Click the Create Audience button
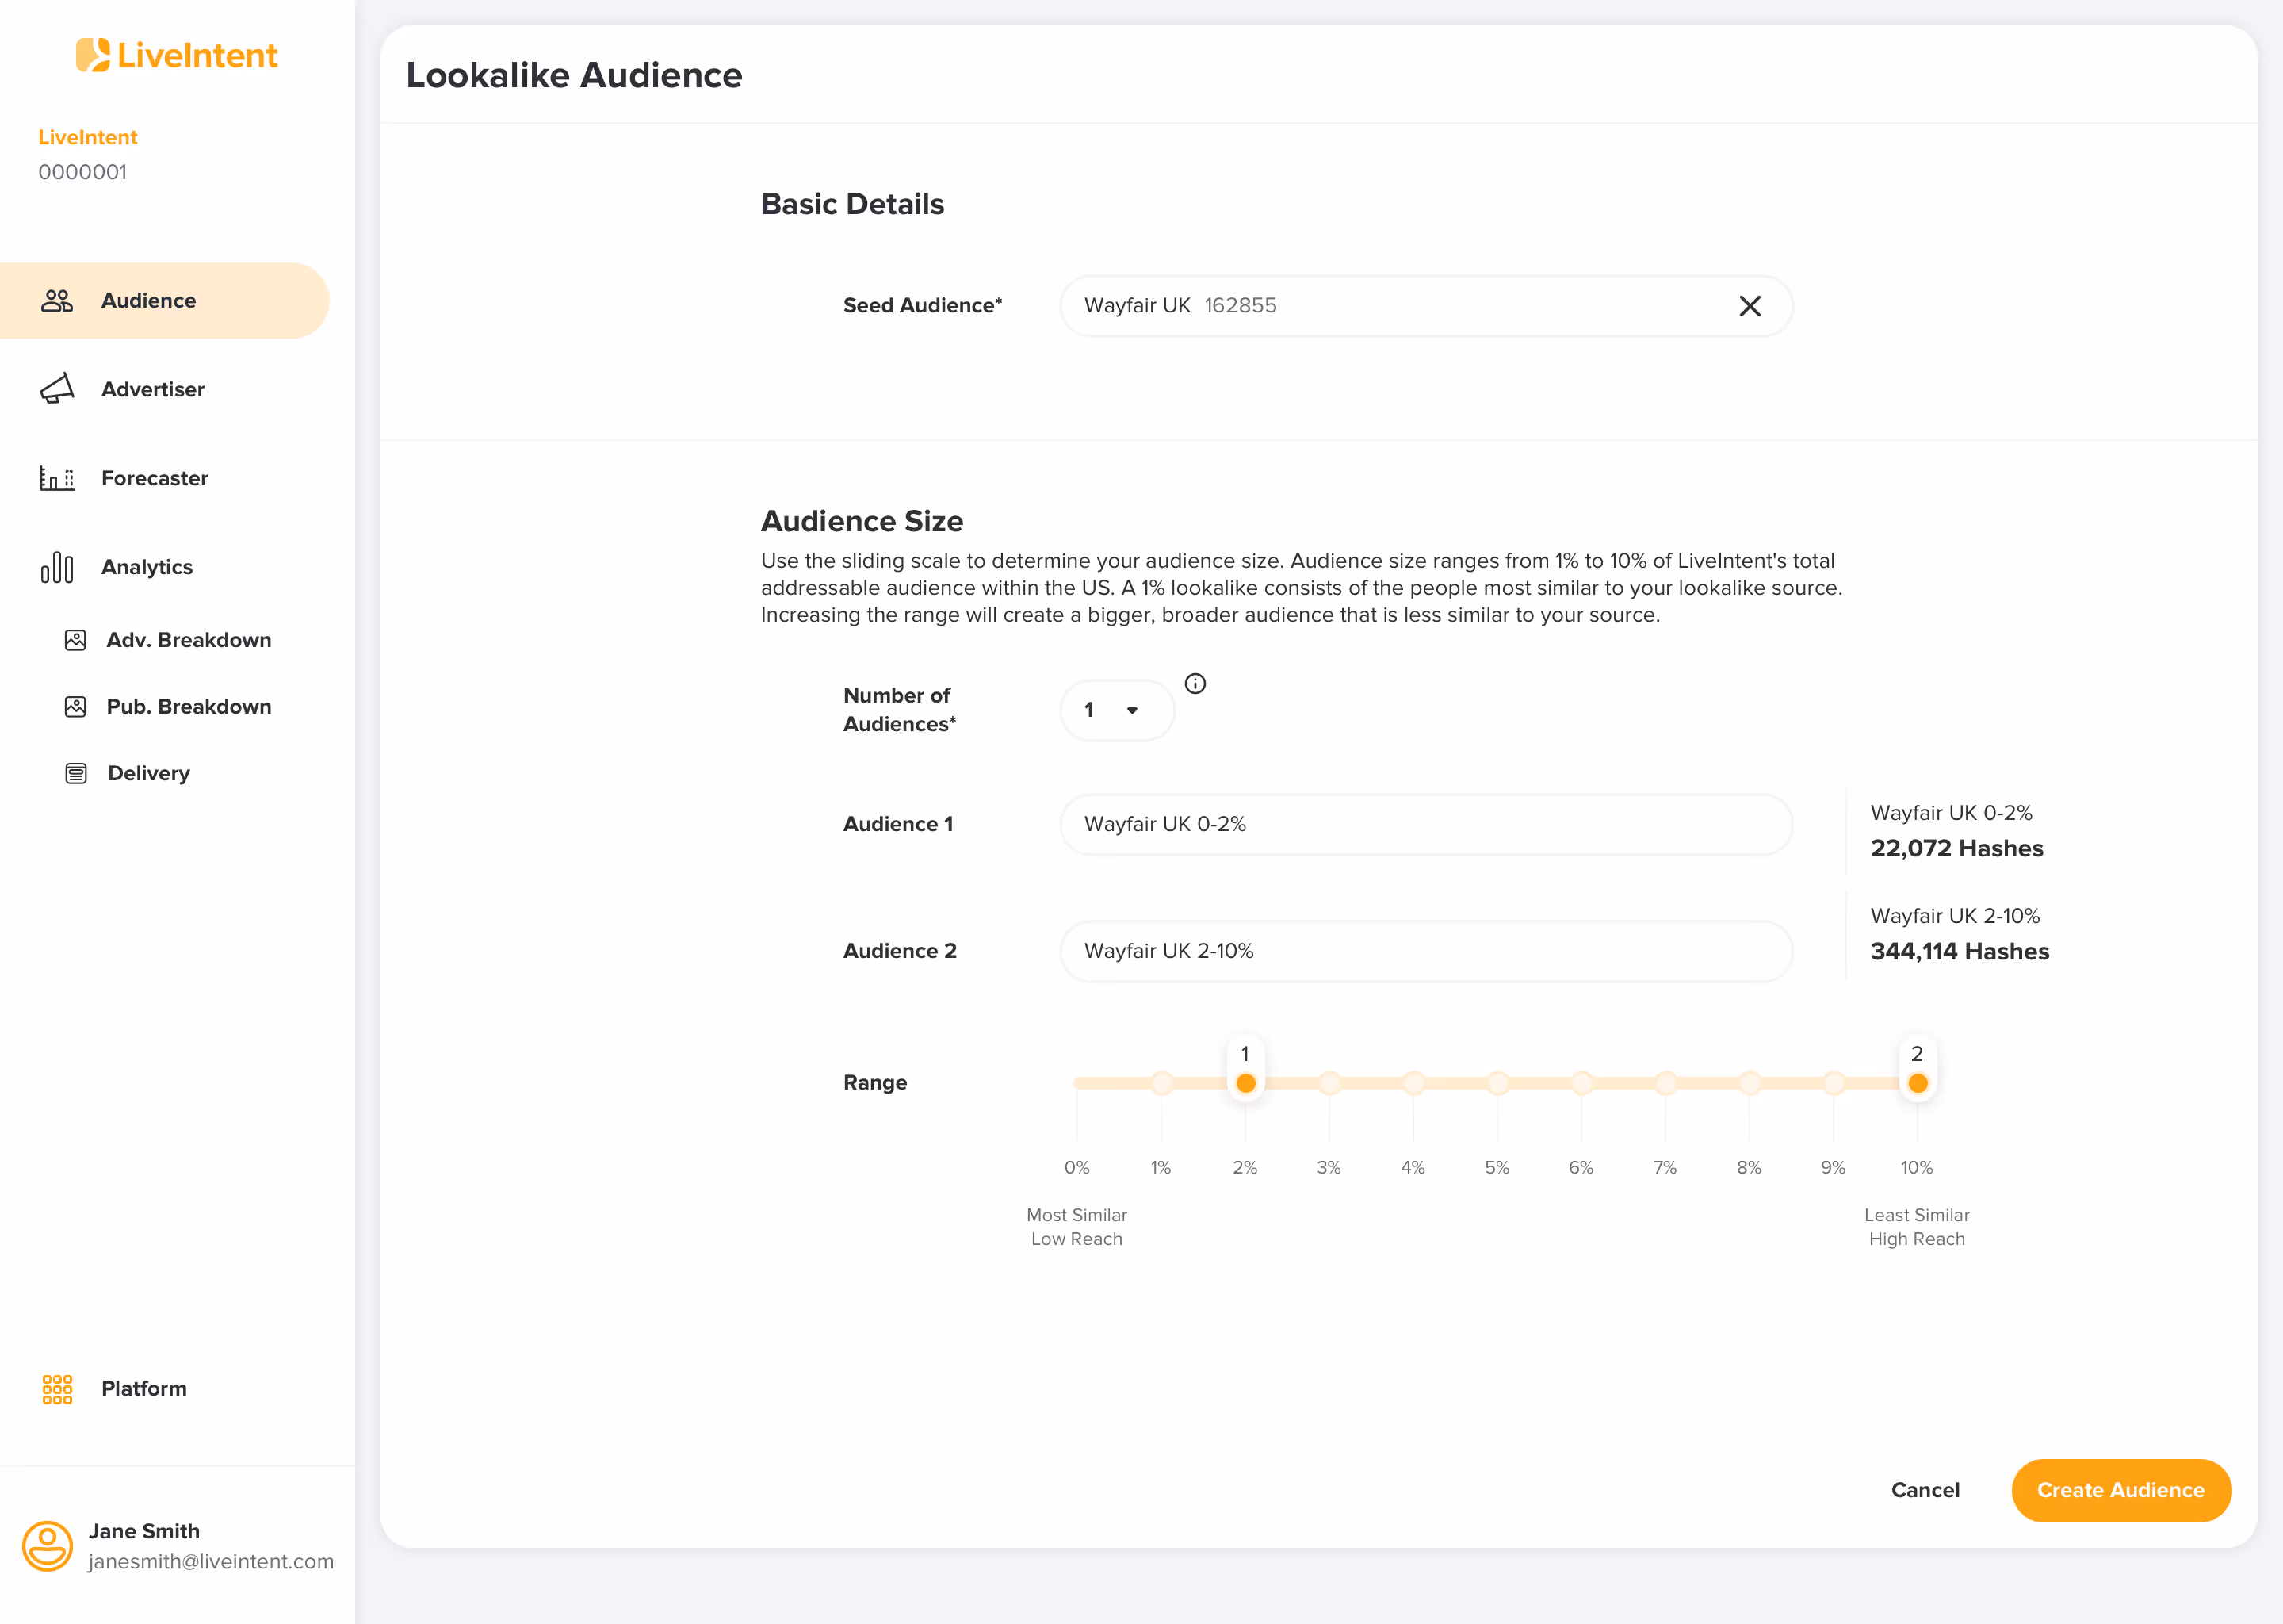The height and width of the screenshot is (1624, 2283). 2121,1490
